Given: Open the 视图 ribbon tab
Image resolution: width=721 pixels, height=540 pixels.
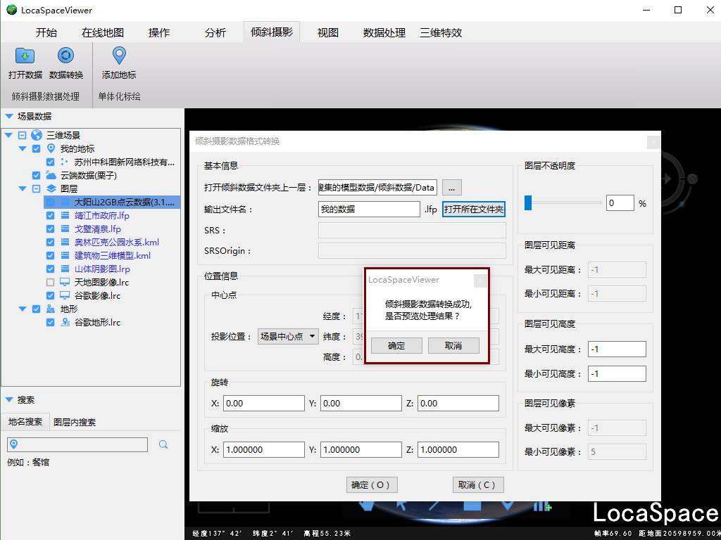Looking at the screenshot, I should tap(328, 32).
